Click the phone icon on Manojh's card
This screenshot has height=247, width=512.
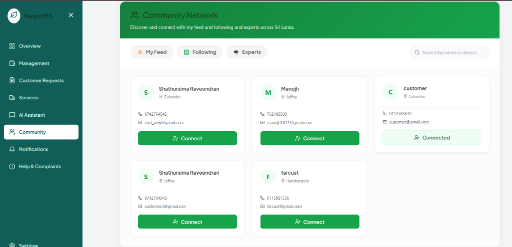(262, 114)
